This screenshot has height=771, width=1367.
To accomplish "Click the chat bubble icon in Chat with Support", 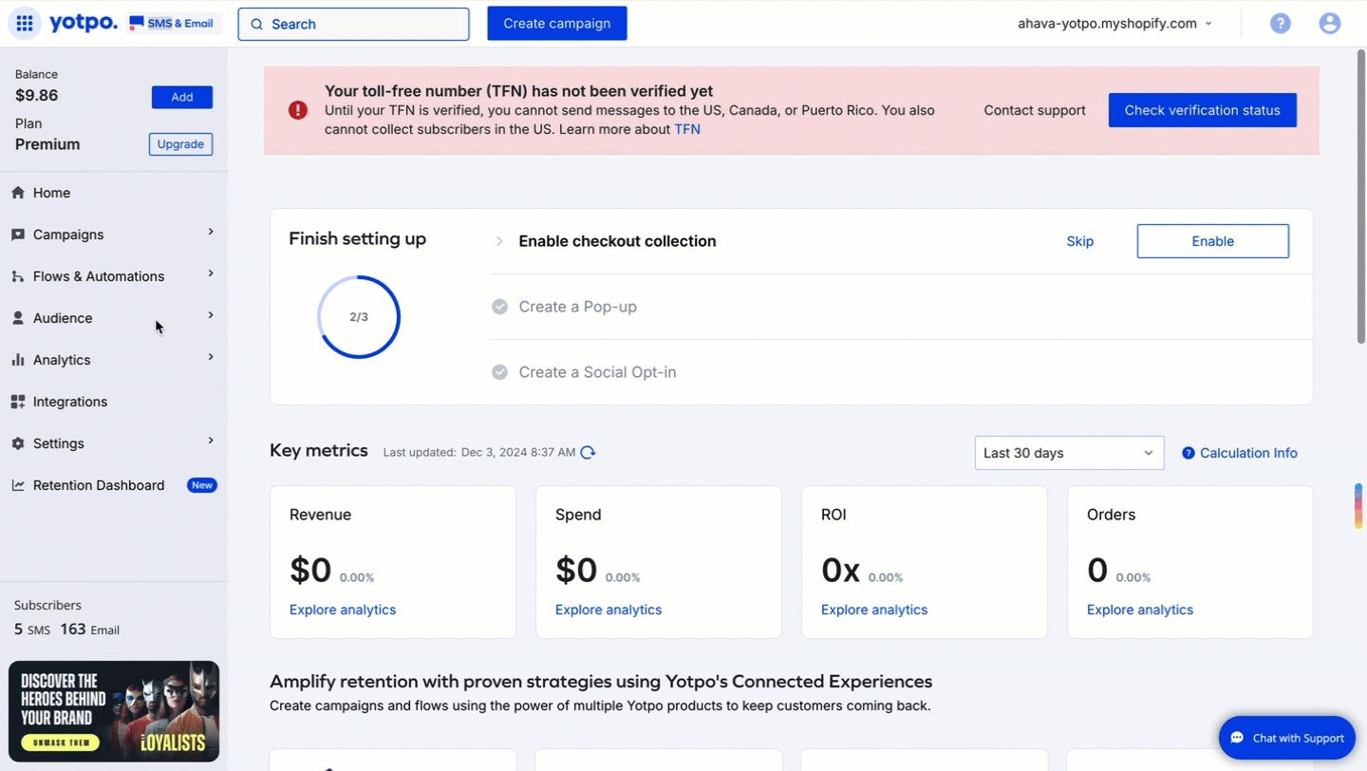I will click(x=1237, y=738).
